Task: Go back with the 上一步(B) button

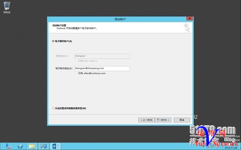Action: [146, 120]
